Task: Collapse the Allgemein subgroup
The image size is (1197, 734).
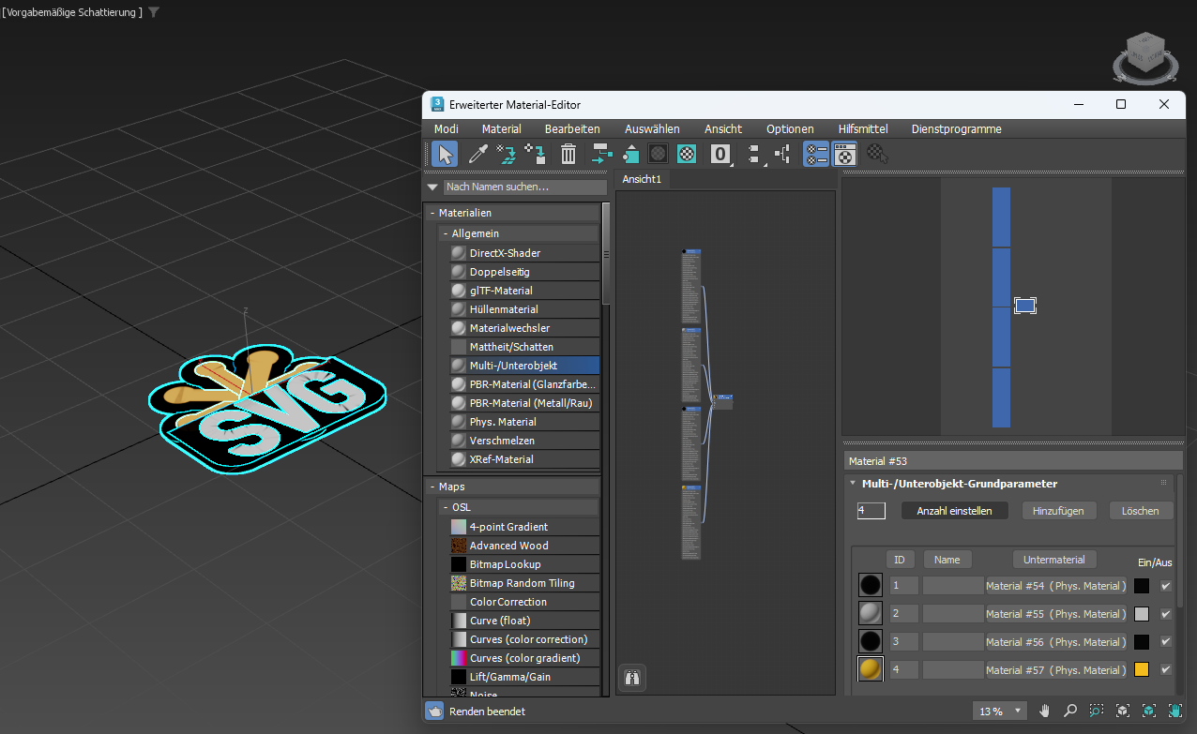Action: tap(446, 233)
